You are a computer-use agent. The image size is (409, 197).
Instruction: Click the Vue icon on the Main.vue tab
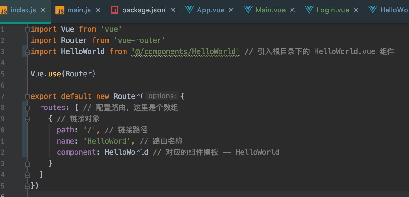click(248, 10)
